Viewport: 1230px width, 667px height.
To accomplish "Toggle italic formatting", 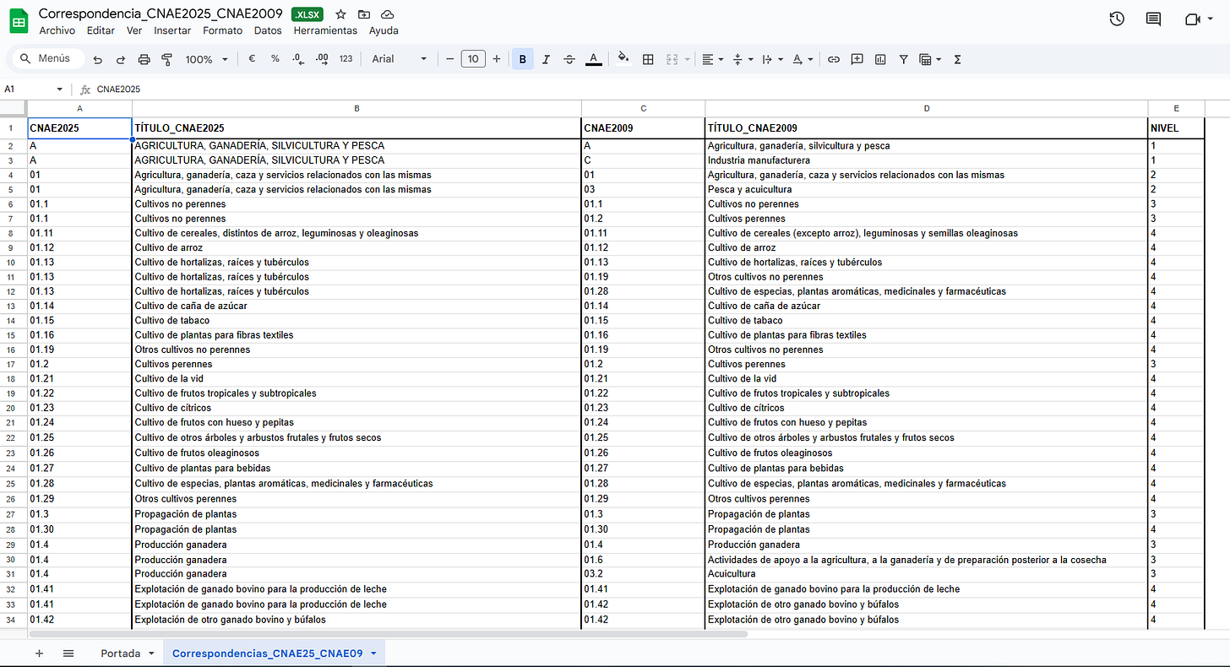I will pos(546,59).
